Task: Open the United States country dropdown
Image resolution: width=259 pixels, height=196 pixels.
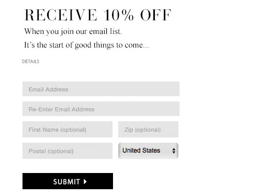Action: click(148, 151)
